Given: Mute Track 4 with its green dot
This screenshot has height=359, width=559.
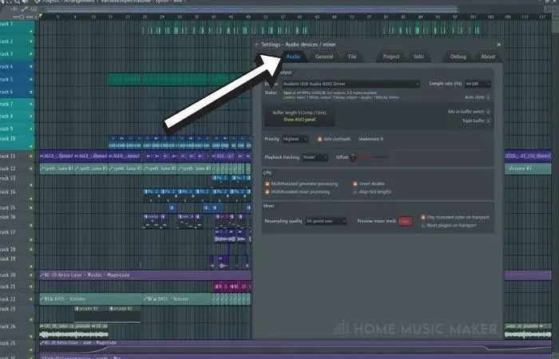Looking at the screenshot, I should 31,66.
